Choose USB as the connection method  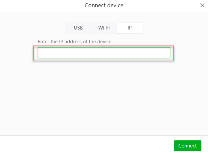pyautogui.click(x=78, y=28)
